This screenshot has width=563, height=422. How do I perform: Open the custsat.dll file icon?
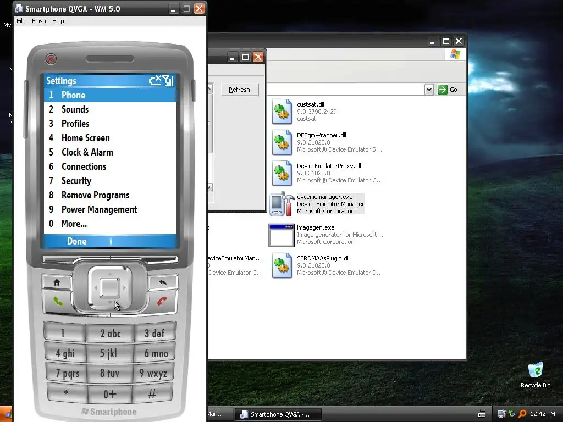pyautogui.click(x=282, y=112)
